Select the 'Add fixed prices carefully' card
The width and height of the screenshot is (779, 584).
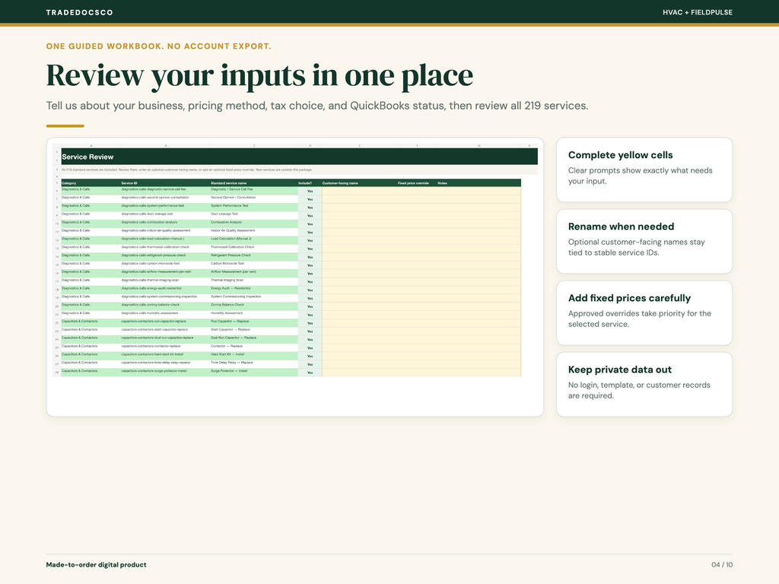[x=644, y=313]
